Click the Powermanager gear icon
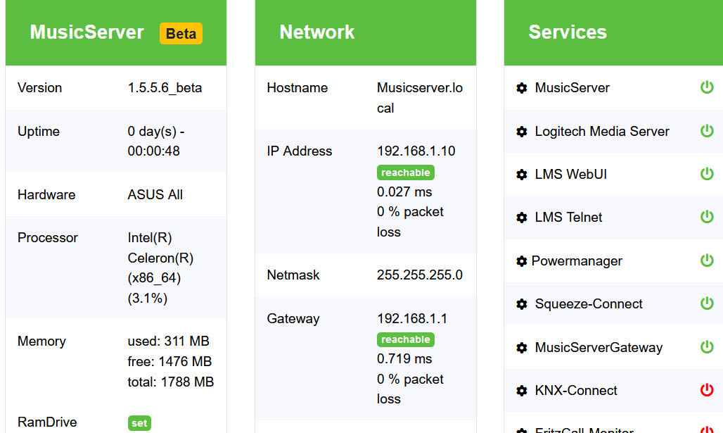Viewport: 723px width, 433px height. [521, 261]
